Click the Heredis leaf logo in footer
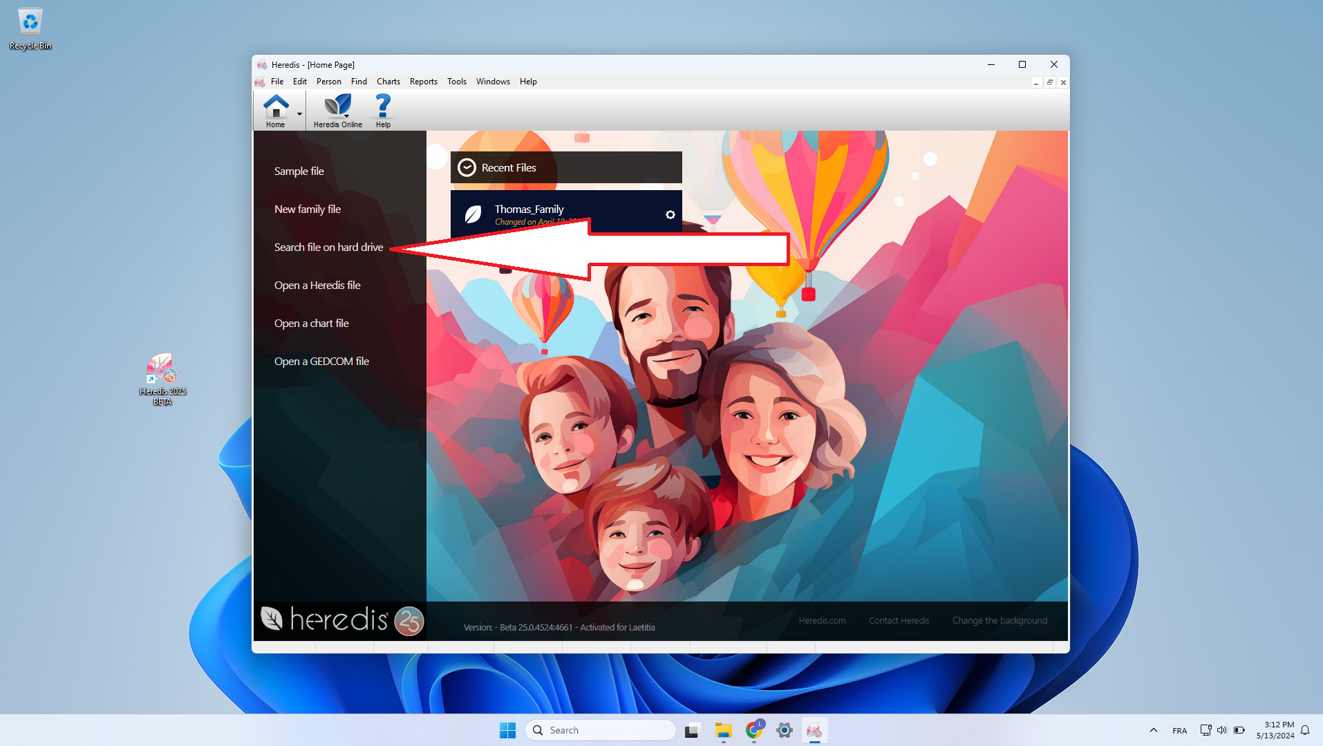This screenshot has width=1323, height=746. point(272,620)
